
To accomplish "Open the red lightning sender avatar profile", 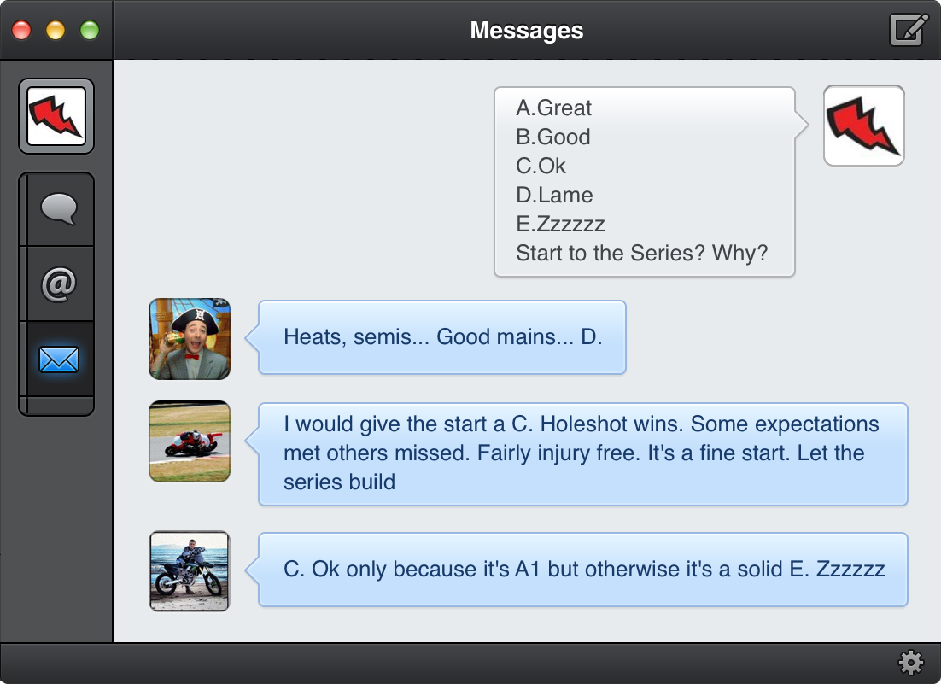I will [x=863, y=126].
